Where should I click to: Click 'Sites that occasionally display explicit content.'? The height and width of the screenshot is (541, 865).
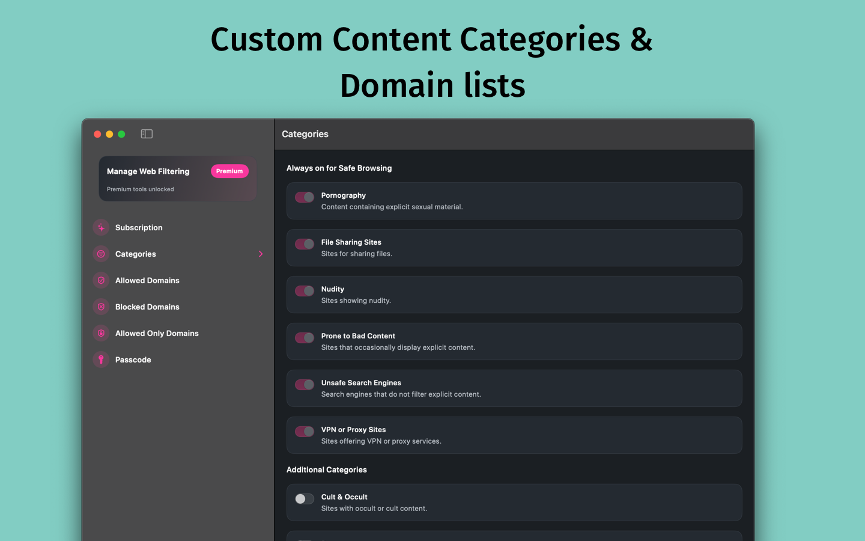pos(398,347)
